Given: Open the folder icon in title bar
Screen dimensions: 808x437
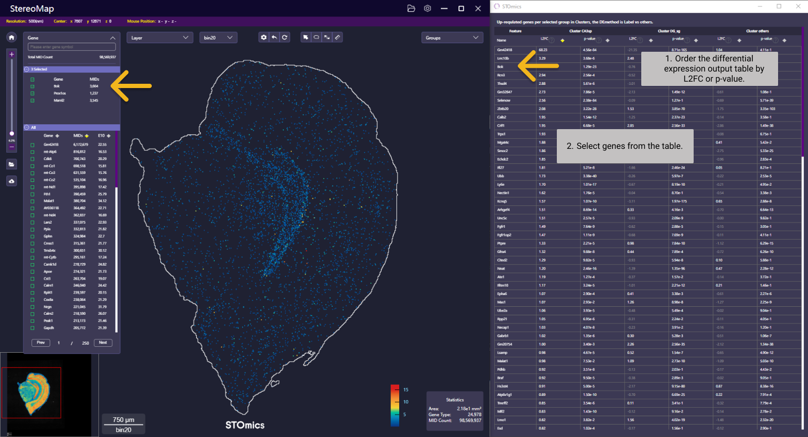Looking at the screenshot, I should (411, 9).
